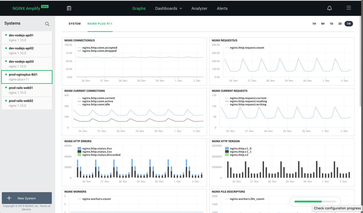
Task: Click nginx.http.status.4xx blue swatch
Action: (x=79, y=149)
